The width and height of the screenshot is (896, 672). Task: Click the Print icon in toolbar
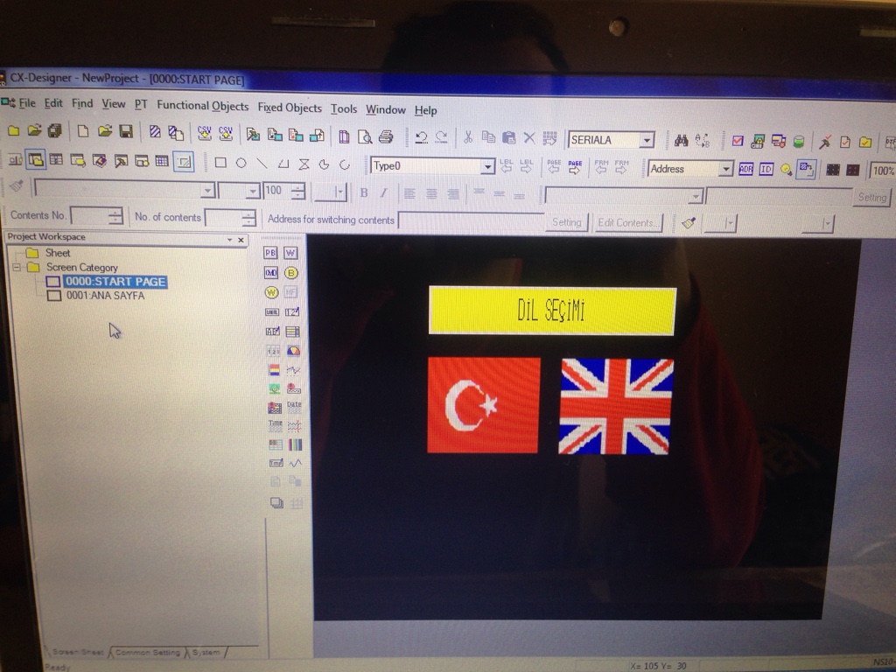(386, 136)
